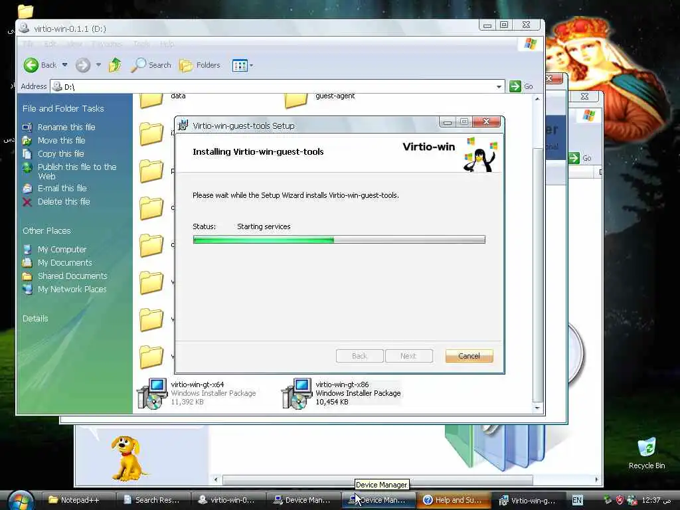Open the Tools menu in Explorer
This screenshot has height=510, width=680.
(142, 44)
